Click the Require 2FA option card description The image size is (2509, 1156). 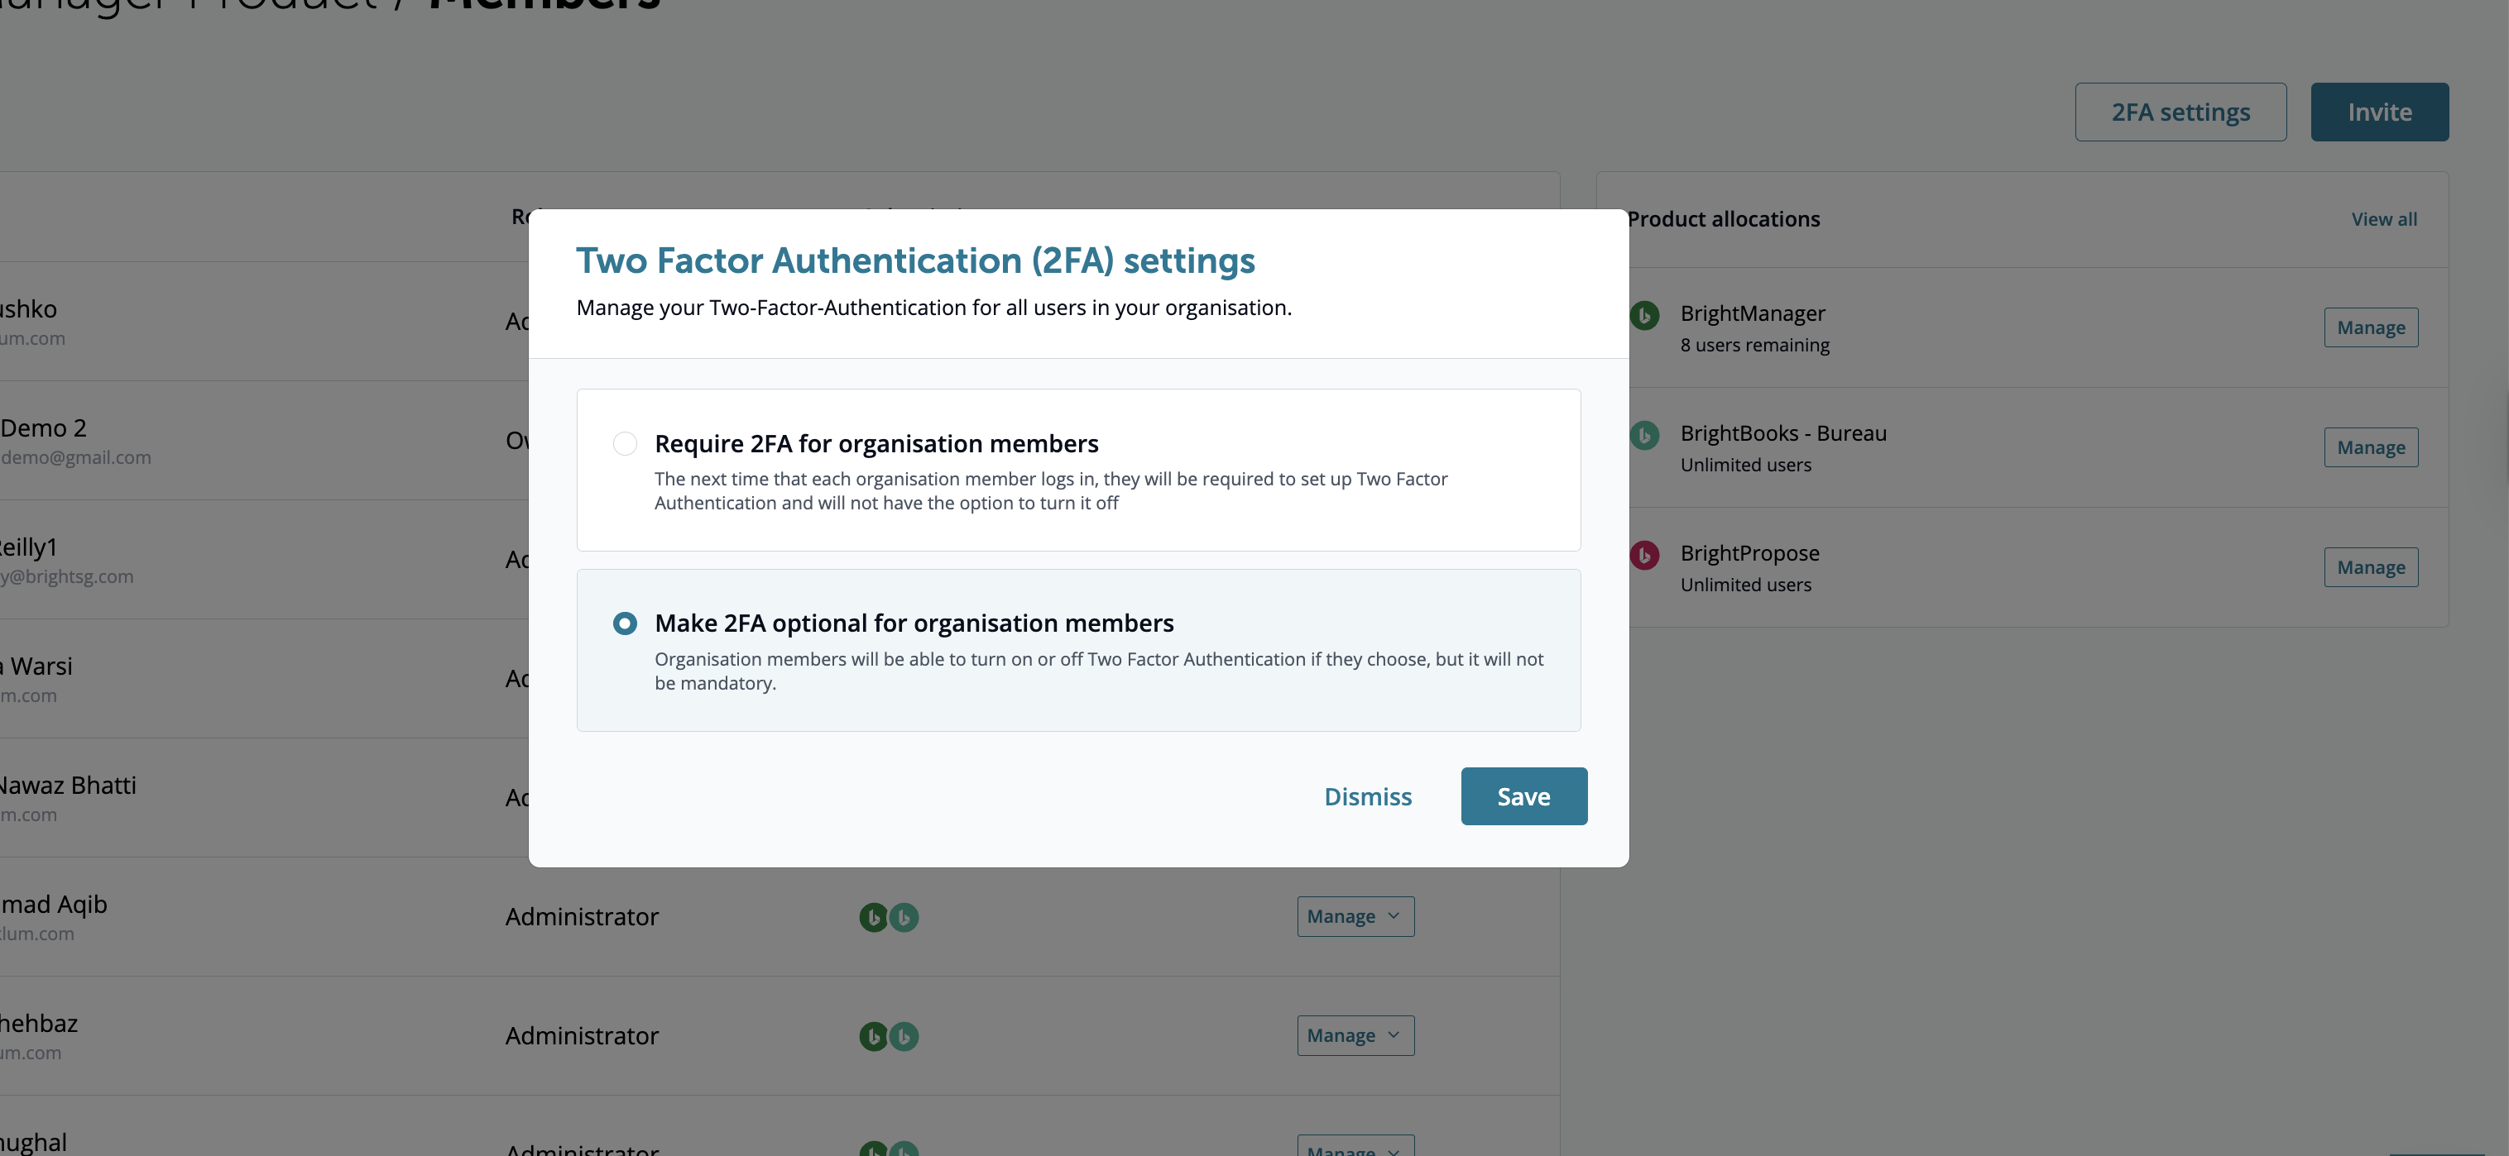[x=1050, y=490]
